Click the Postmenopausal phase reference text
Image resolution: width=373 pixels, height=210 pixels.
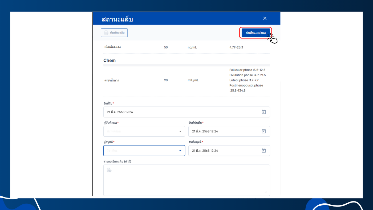[246, 88]
